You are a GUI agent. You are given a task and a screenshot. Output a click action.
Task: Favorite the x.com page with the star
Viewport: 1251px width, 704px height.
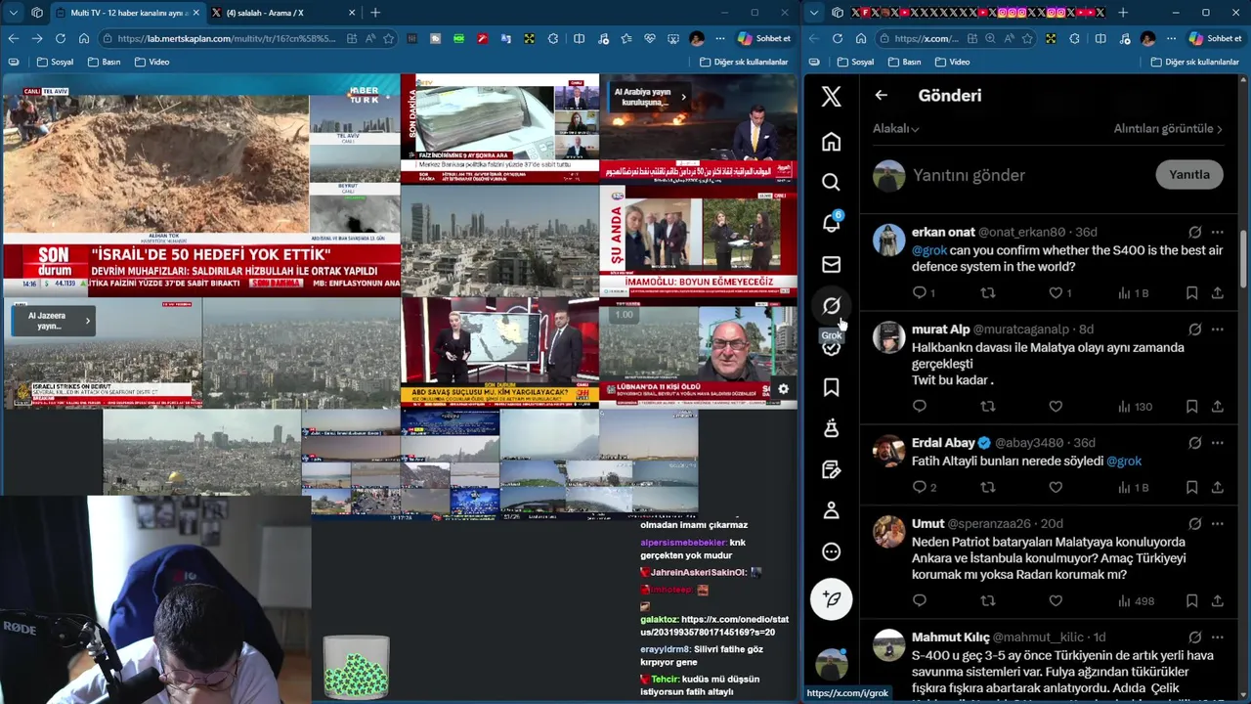pos(1029,38)
